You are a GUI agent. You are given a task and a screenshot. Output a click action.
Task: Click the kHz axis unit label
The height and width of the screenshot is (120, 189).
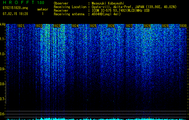(x=3, y=24)
